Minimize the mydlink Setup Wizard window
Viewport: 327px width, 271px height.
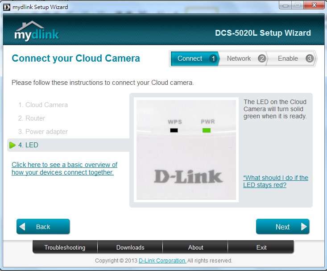tap(286, 5)
